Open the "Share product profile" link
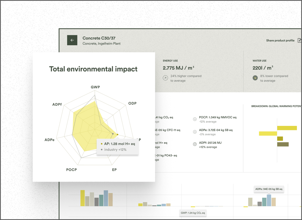 coord(280,40)
